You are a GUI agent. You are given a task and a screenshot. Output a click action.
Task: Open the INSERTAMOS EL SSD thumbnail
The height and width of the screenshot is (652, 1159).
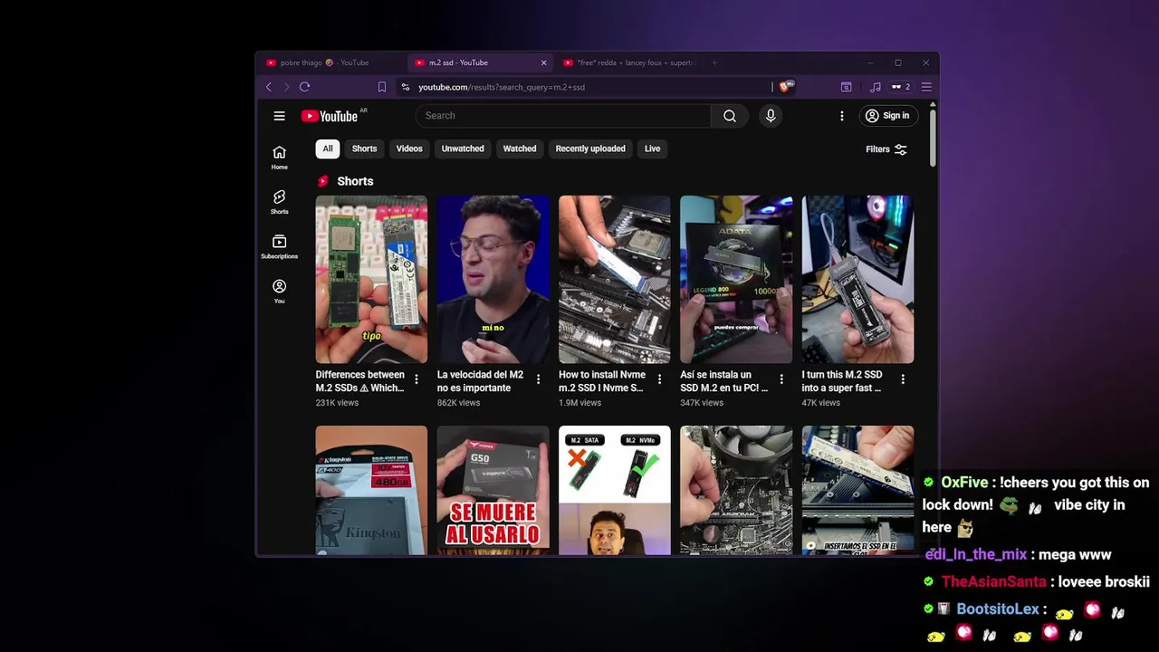pos(857,490)
